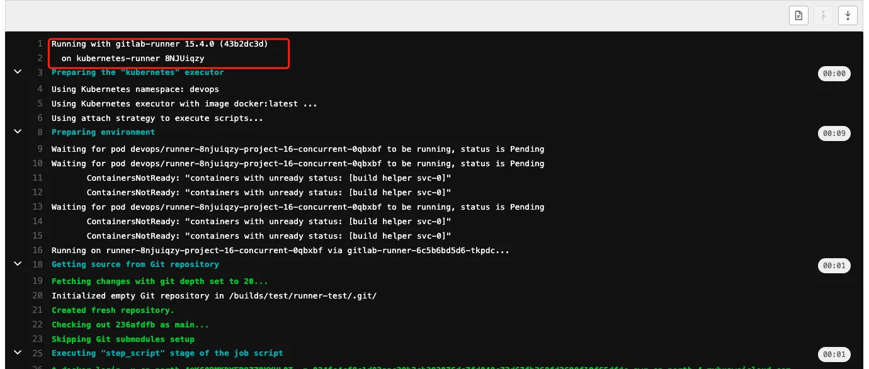
Task: Click "Getting source from Git repository" header
Action: click(x=135, y=264)
